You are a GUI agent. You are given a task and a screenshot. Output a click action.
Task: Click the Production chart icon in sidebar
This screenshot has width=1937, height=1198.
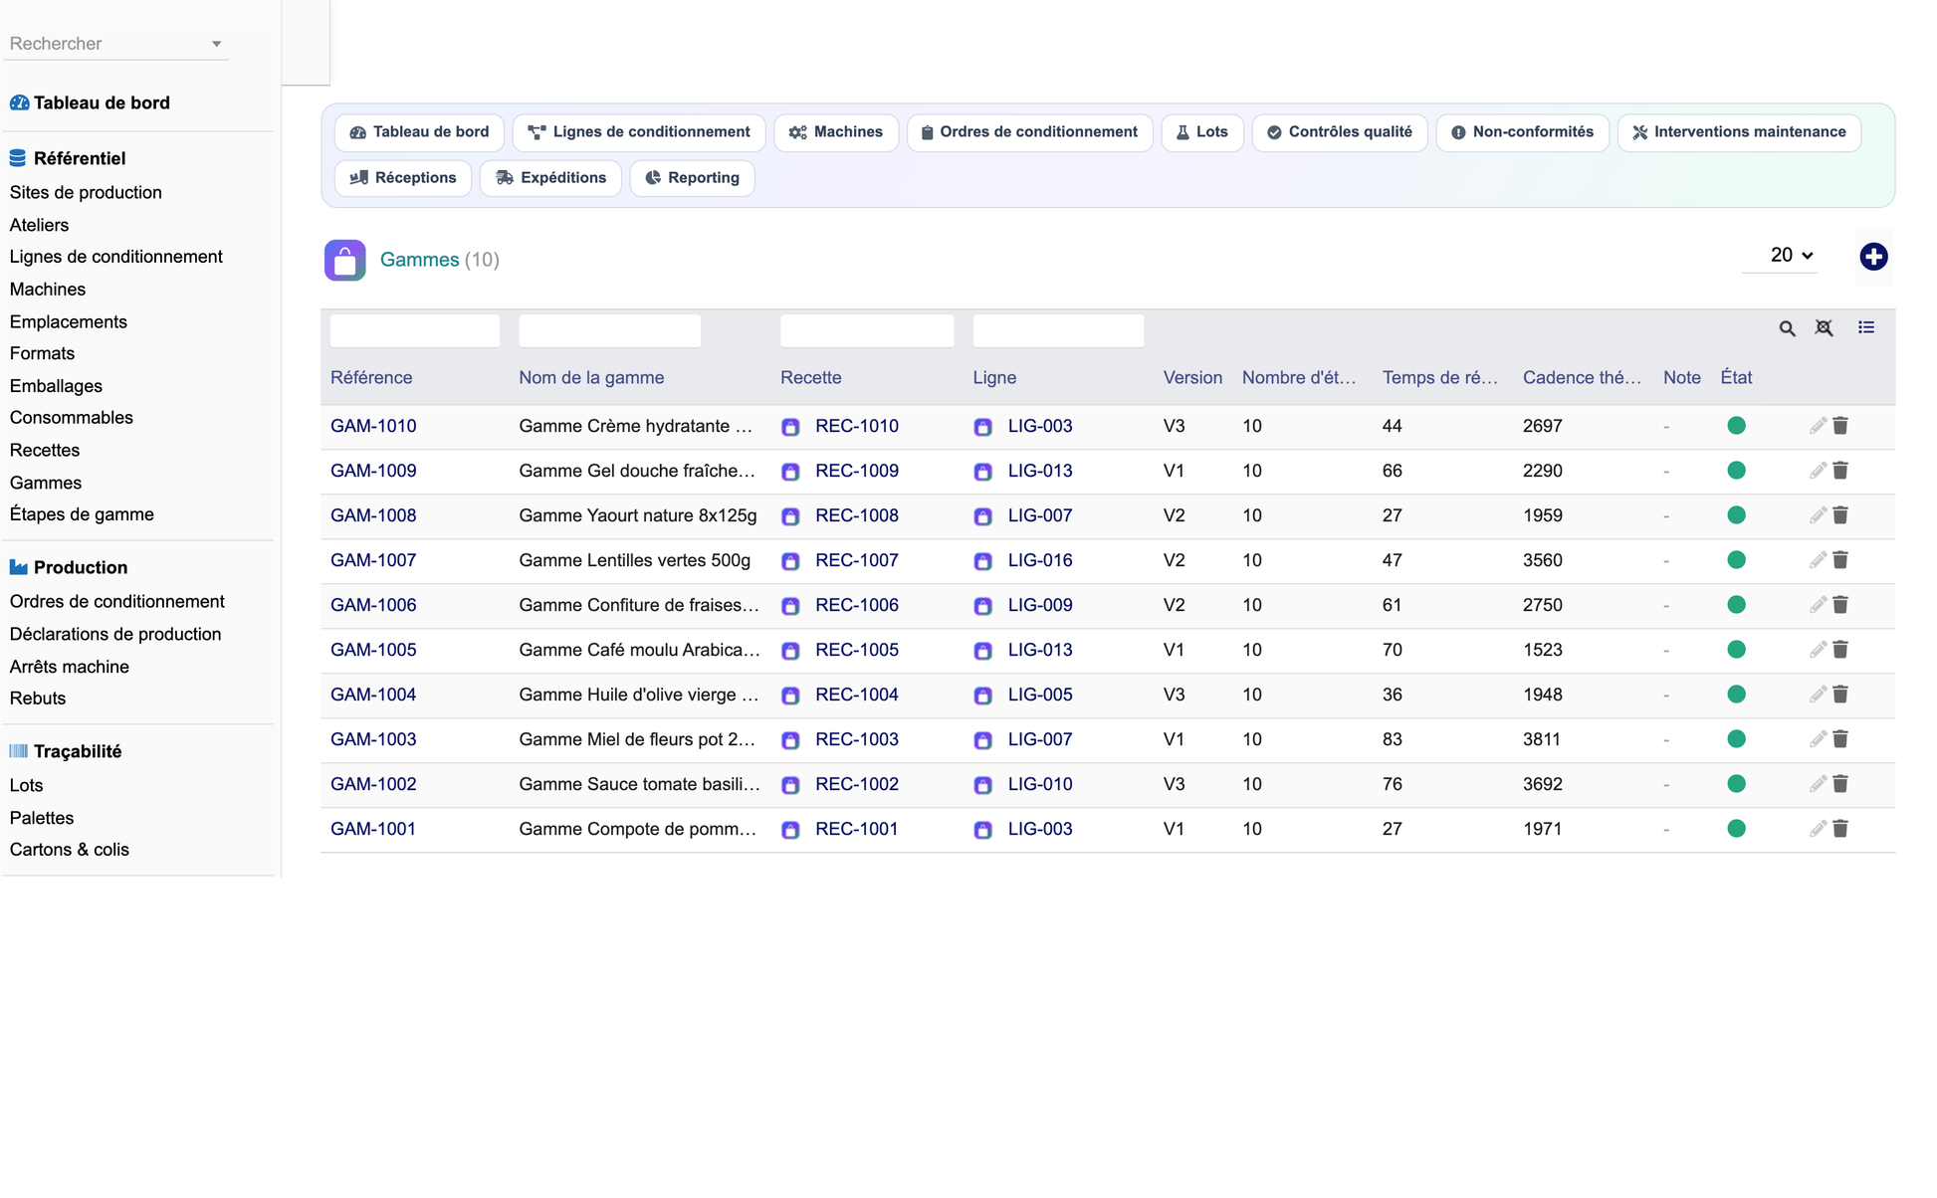[x=18, y=567]
